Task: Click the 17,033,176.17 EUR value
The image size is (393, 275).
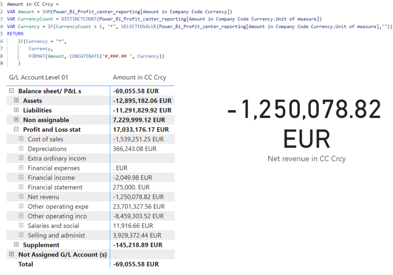Action: [x=141, y=130]
